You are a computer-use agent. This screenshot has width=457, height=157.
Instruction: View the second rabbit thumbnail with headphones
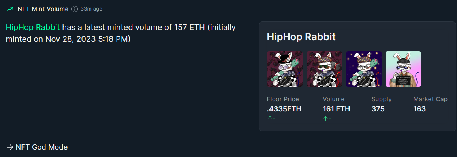[x=324, y=69]
